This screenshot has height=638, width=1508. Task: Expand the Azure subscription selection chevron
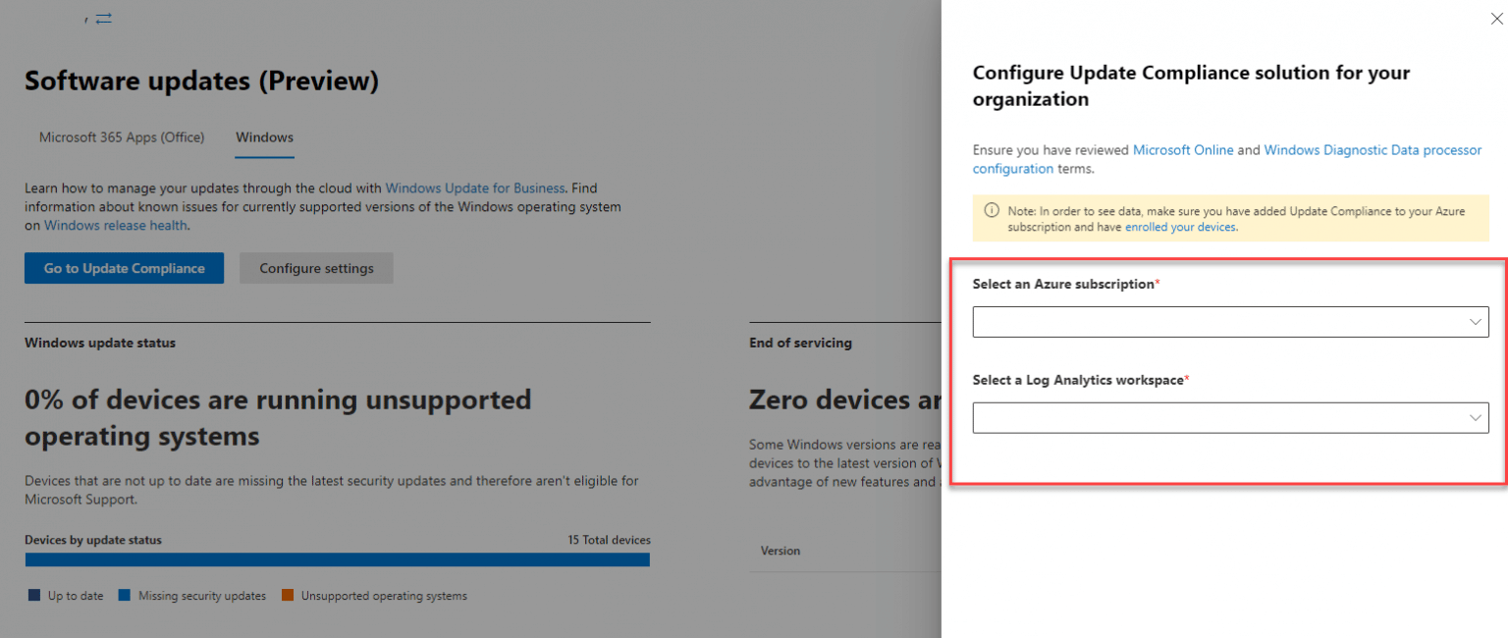coord(1475,321)
